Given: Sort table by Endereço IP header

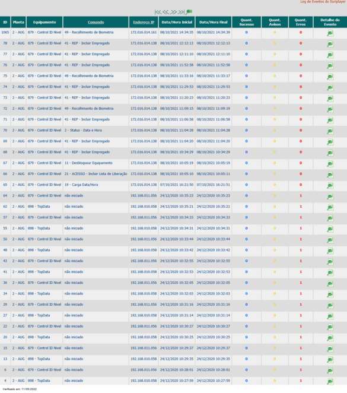Looking at the screenshot, I should [x=144, y=23].
